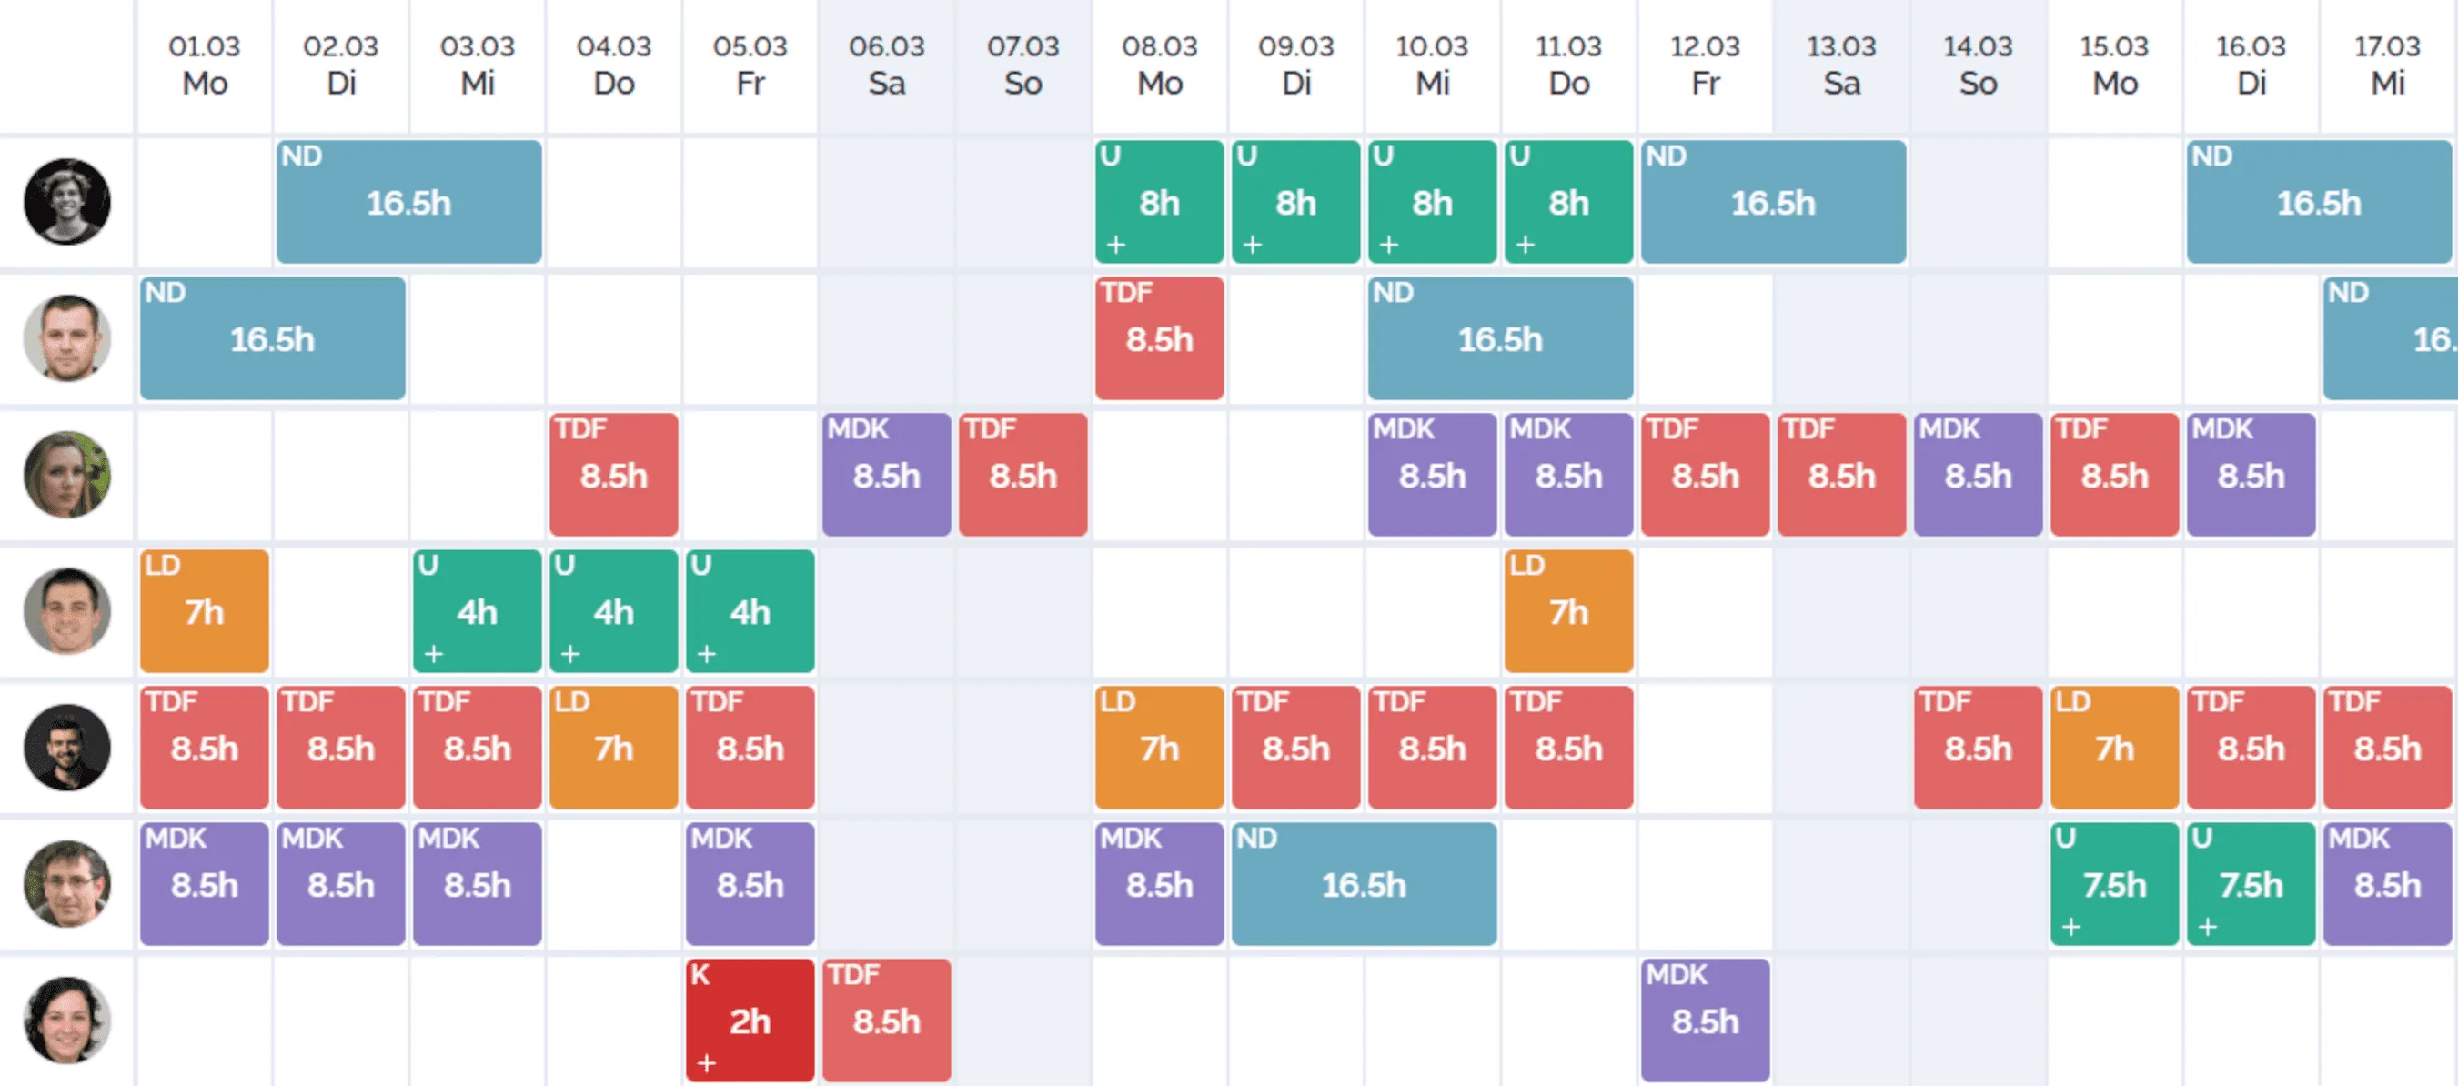The image size is (2458, 1086).
Task: Click plus icon on U 4h shift 03.03
Action: 433,655
